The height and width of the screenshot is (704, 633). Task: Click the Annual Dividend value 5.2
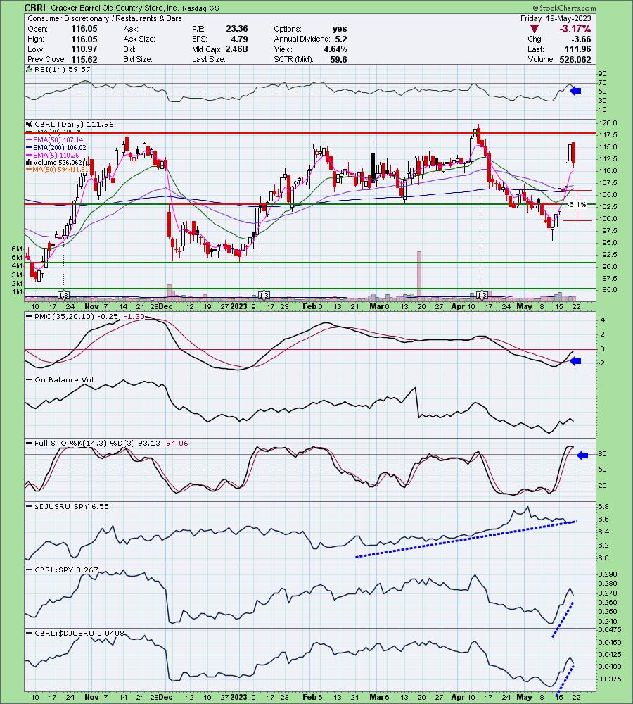tap(341, 39)
